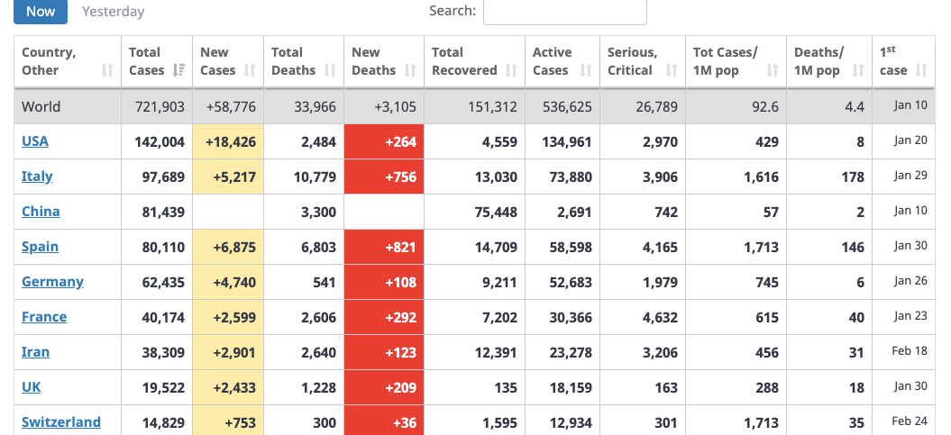Select Iran new deaths +123 cell
The height and width of the screenshot is (435, 951).
click(384, 353)
